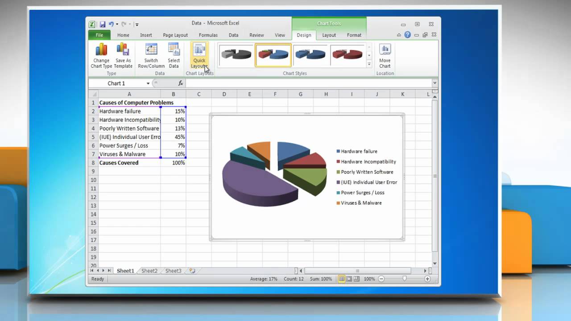Click the Name Box showing Chart 1
571x321 pixels.
coord(116,83)
